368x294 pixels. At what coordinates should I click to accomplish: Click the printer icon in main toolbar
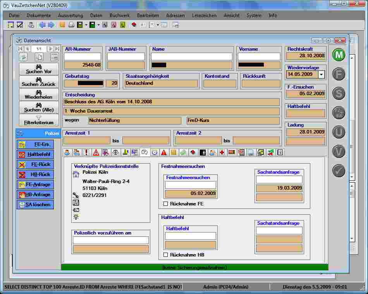pyautogui.click(x=71, y=25)
